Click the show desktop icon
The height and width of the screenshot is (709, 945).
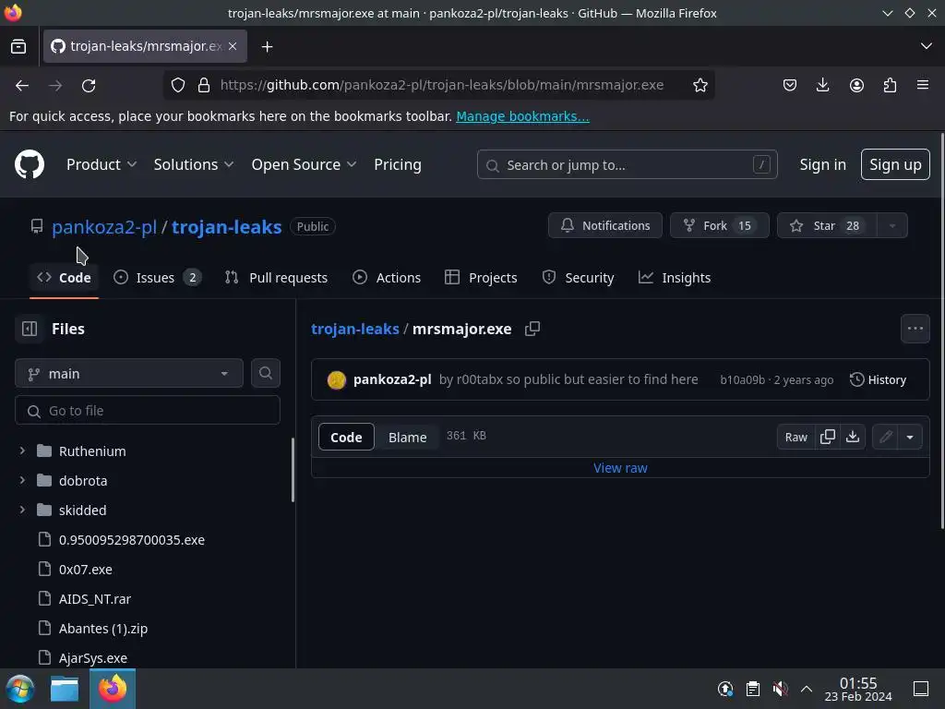pos(921,688)
